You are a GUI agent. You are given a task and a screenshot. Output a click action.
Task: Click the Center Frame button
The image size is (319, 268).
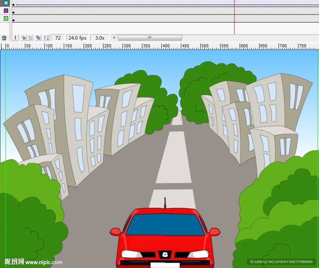[x=16, y=38]
